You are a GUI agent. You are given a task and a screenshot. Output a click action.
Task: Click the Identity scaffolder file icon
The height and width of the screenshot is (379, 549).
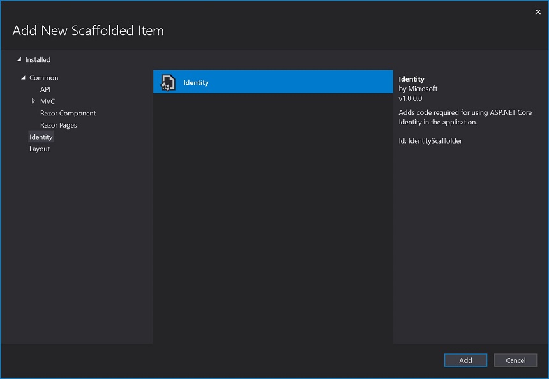(x=168, y=82)
